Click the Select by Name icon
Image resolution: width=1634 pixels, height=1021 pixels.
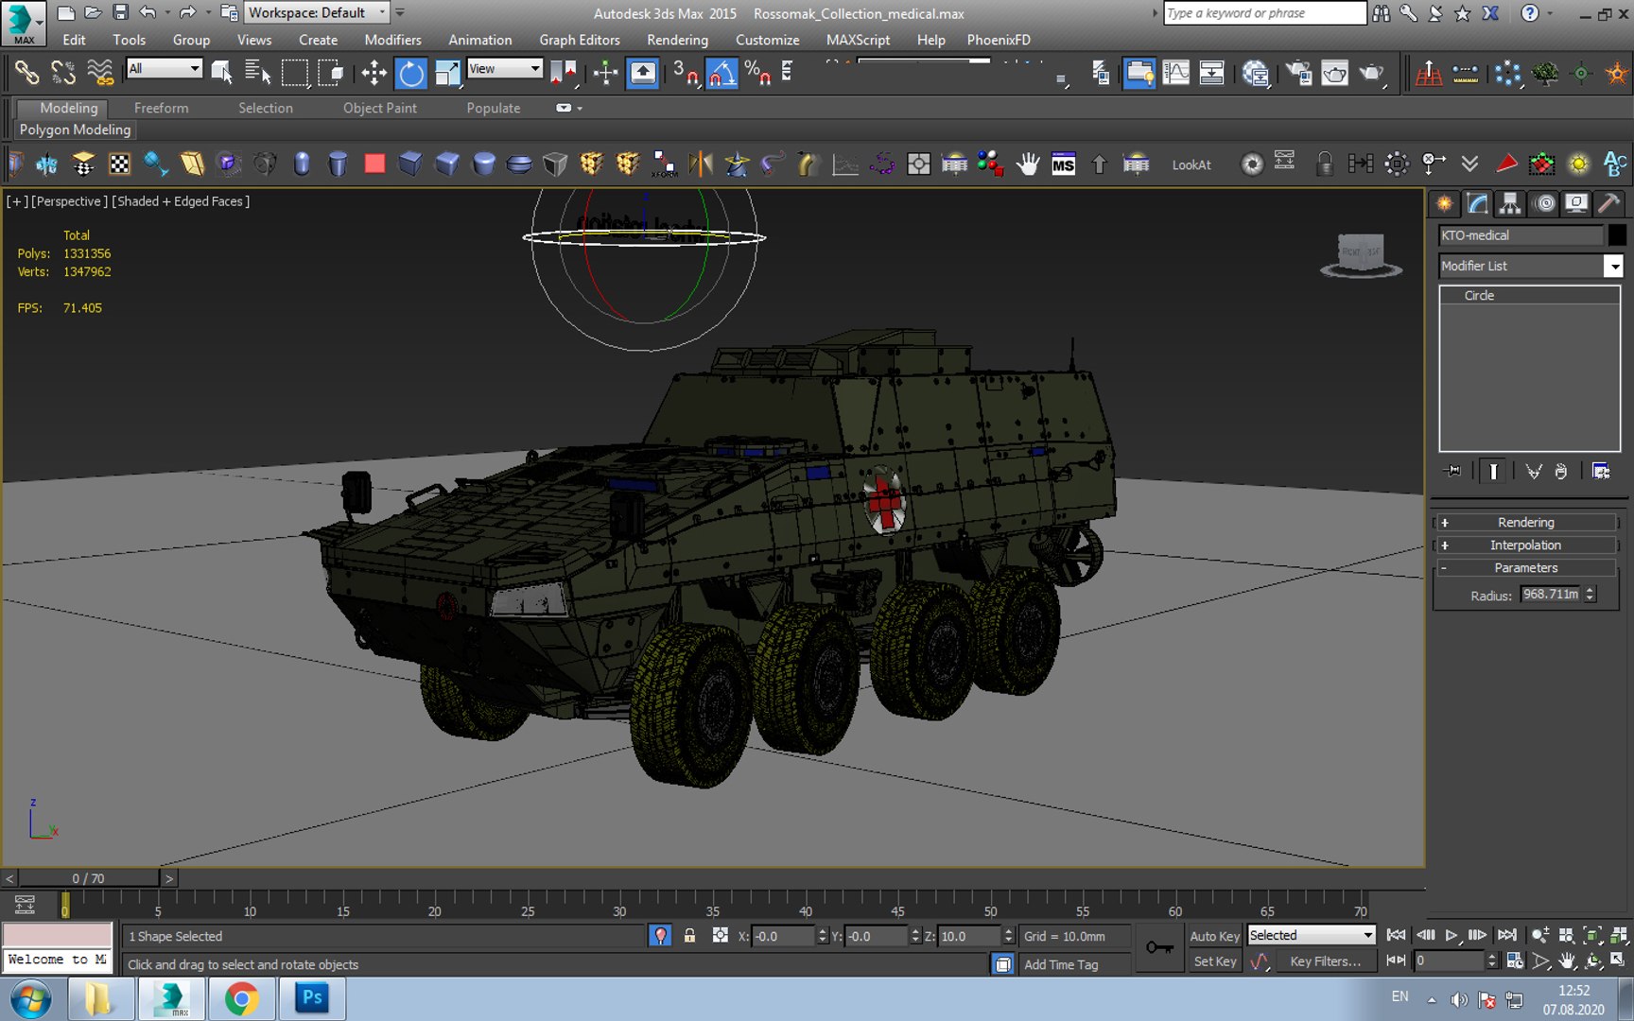tap(257, 73)
